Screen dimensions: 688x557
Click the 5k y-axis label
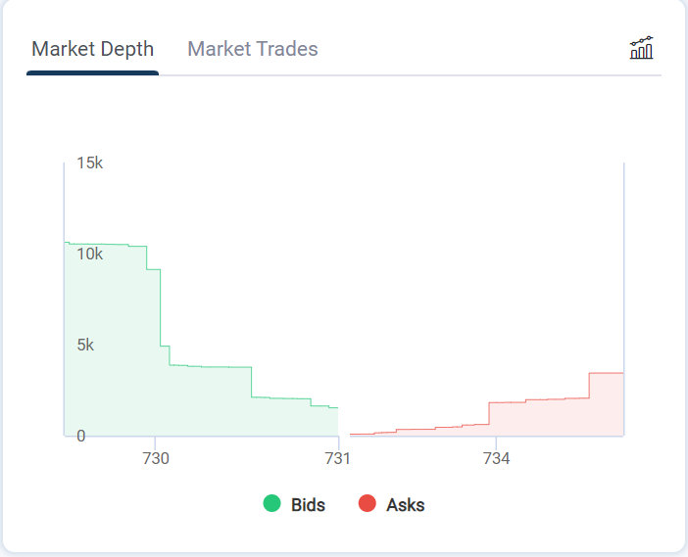point(86,345)
